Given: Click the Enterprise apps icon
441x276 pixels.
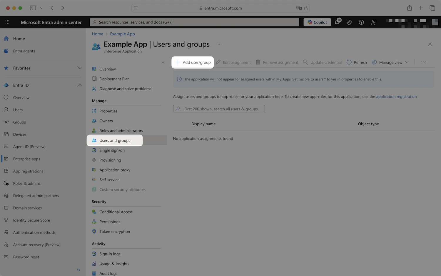Looking at the screenshot, I should (6, 159).
